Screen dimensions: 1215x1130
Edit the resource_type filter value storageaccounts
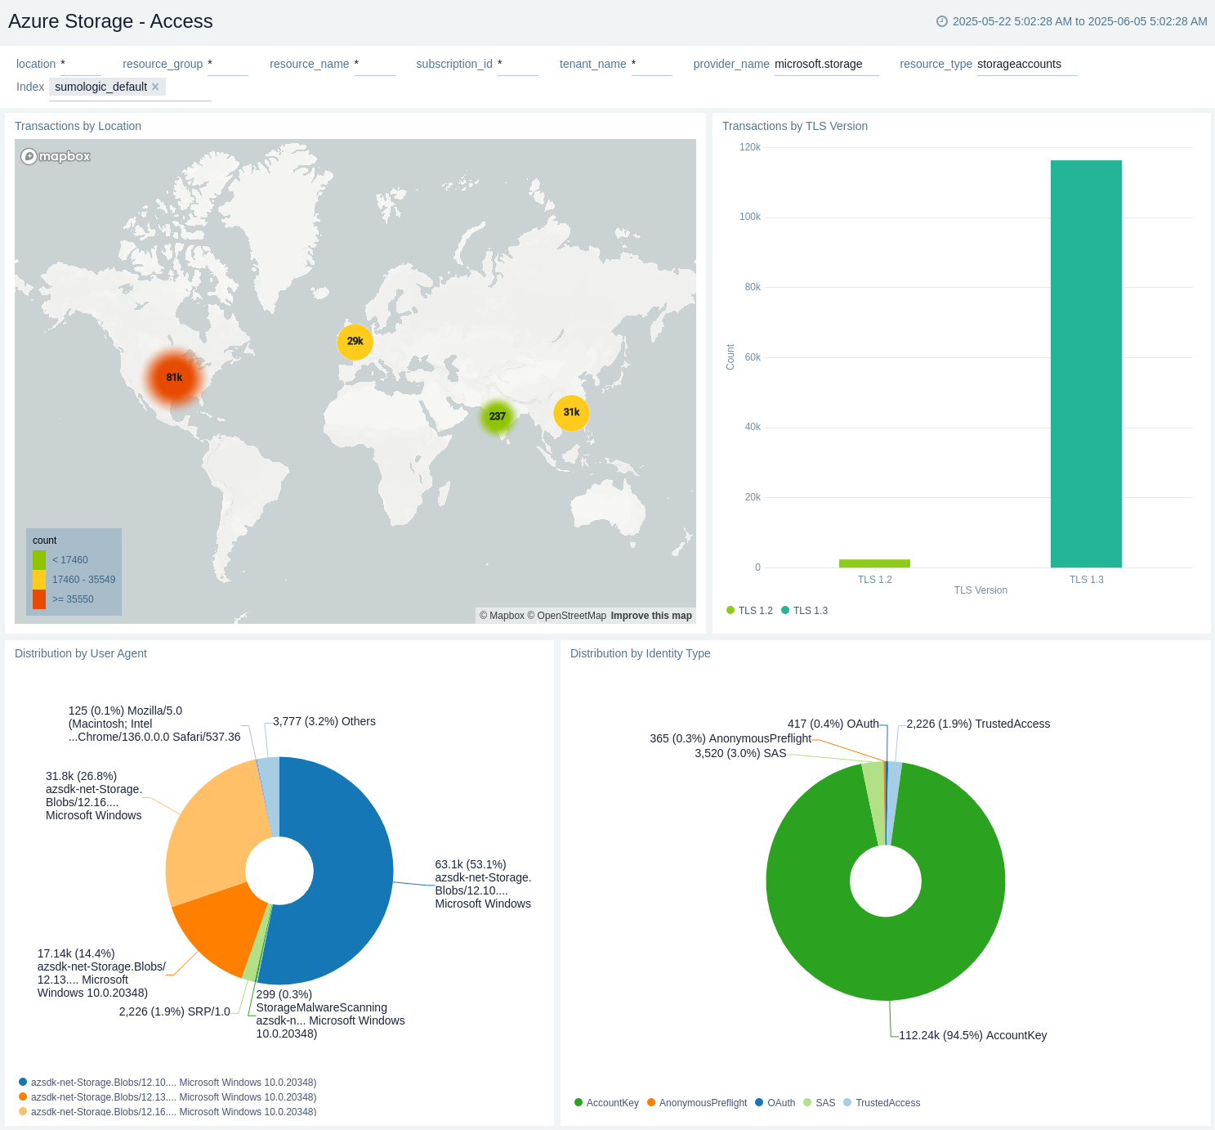[1027, 65]
